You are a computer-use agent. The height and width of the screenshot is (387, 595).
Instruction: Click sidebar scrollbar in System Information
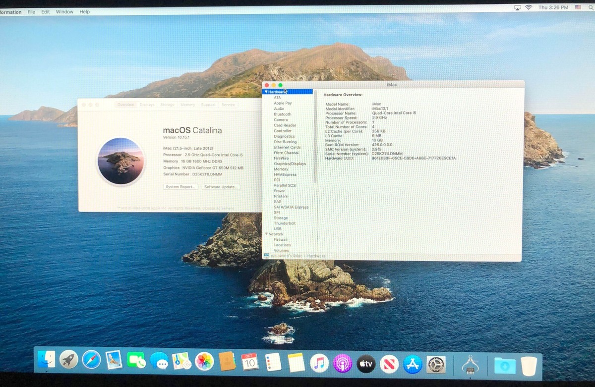click(x=315, y=136)
